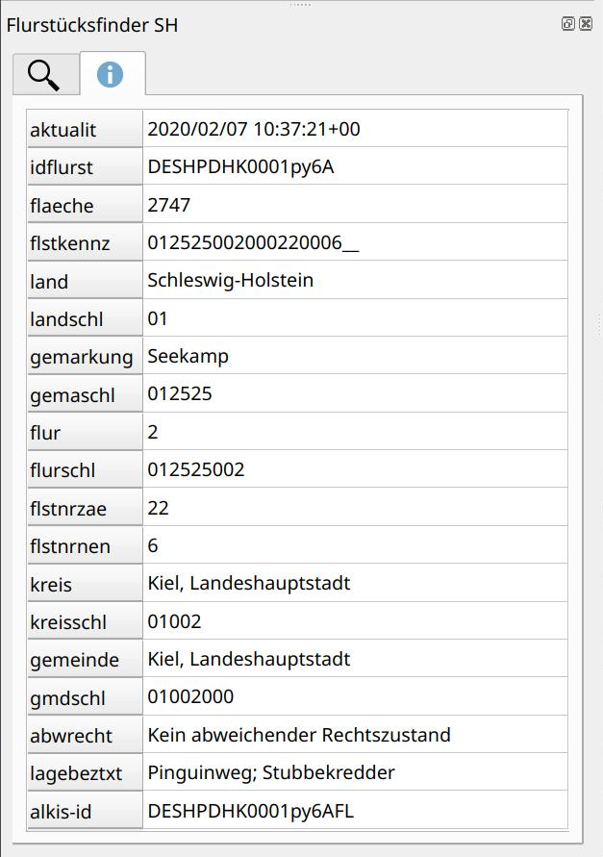Click the alkis-id row header
The height and width of the screenshot is (857, 603).
click(x=85, y=812)
